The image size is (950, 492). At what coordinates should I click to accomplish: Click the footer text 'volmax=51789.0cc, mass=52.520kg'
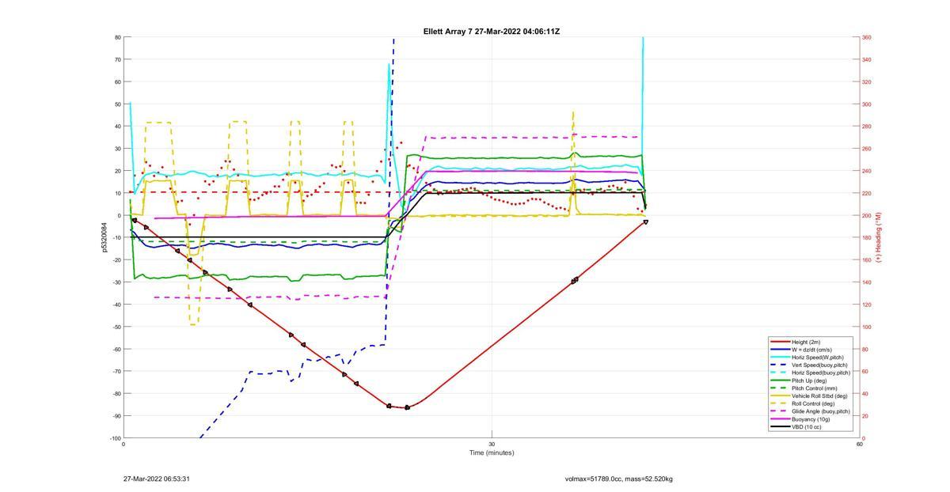tap(619, 479)
